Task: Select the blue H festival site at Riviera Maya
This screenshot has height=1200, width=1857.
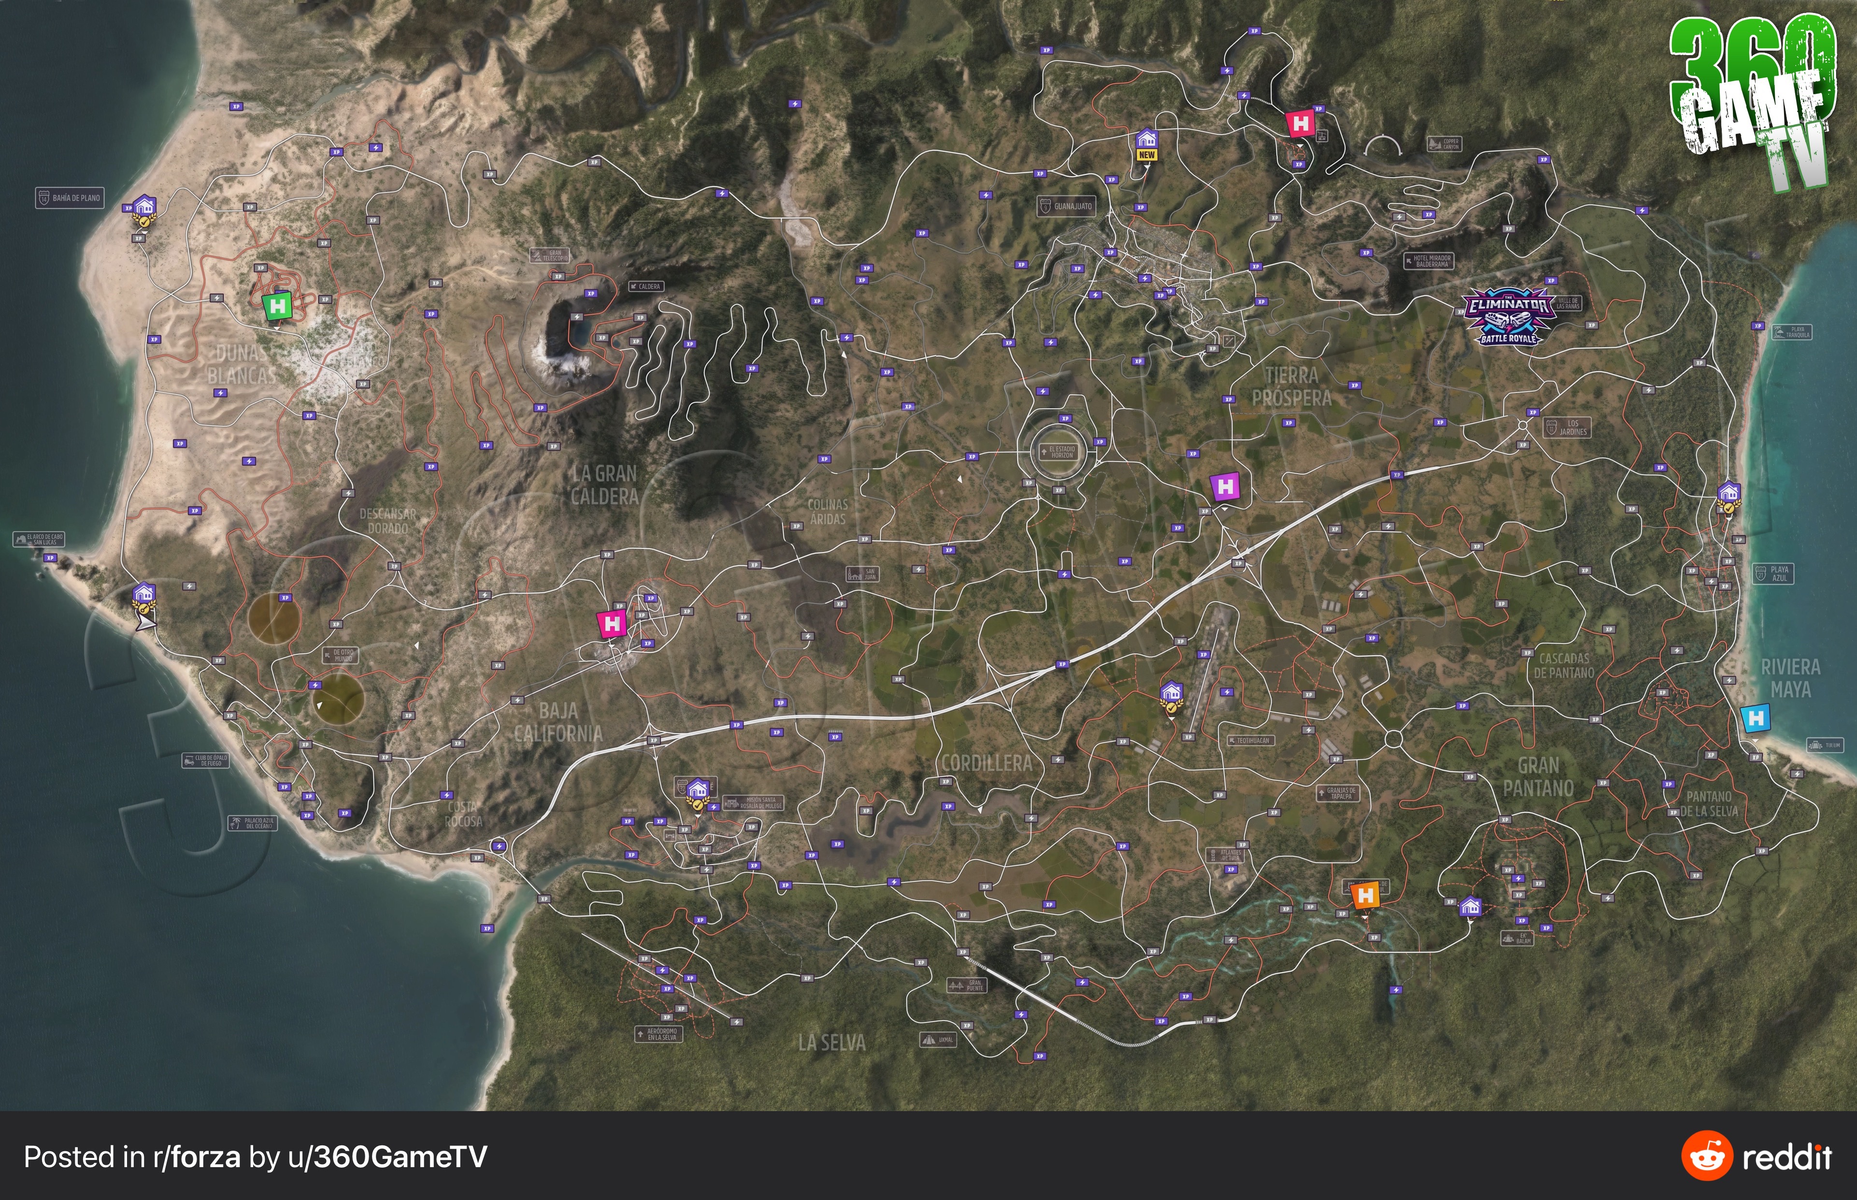Action: [1756, 718]
